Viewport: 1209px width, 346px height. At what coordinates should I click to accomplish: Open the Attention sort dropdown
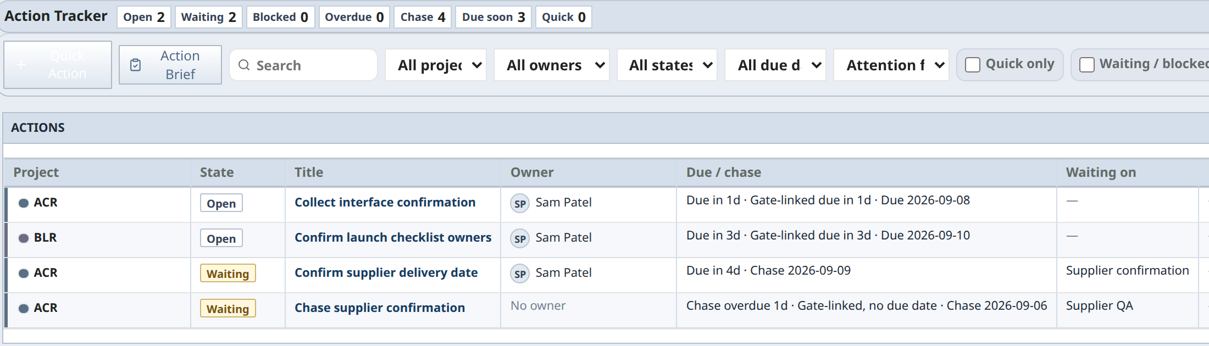891,65
